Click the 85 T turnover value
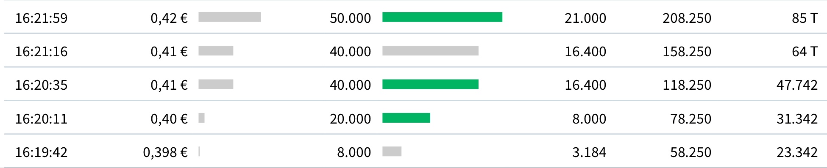The image size is (827, 168). point(805,18)
